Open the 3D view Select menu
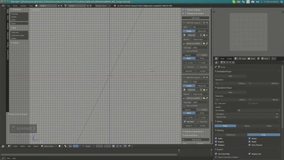 pyautogui.click(x=23, y=146)
